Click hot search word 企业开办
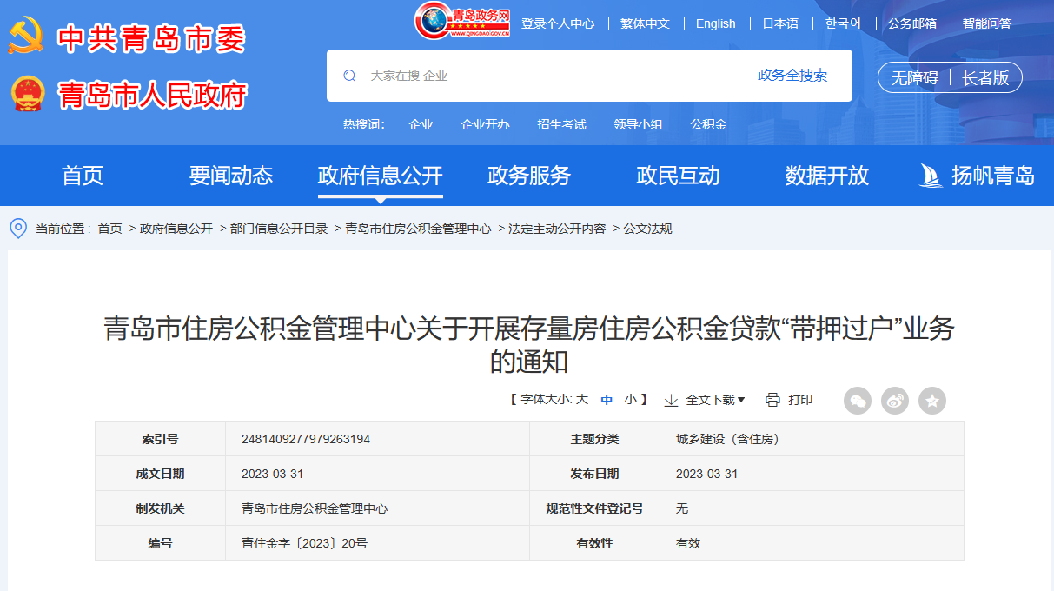1054x591 pixels. tap(486, 124)
